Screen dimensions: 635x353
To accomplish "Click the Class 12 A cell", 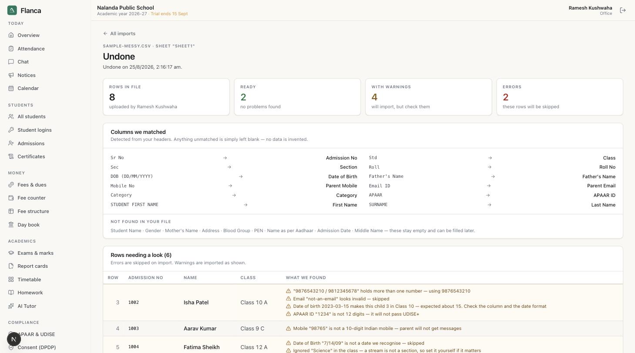I will [x=254, y=347].
